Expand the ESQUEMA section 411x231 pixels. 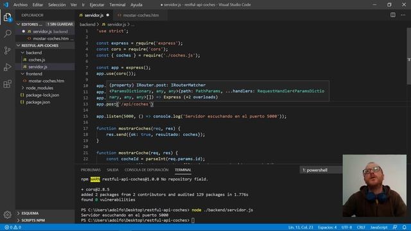point(19,213)
